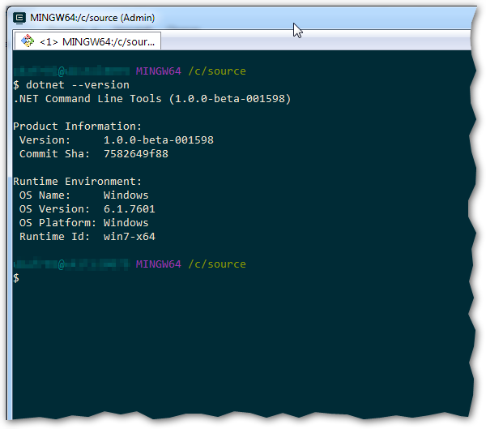Viewport: 486px width, 429px height.
Task: Click the 'Commit Sha:' label
Action: pos(54,153)
